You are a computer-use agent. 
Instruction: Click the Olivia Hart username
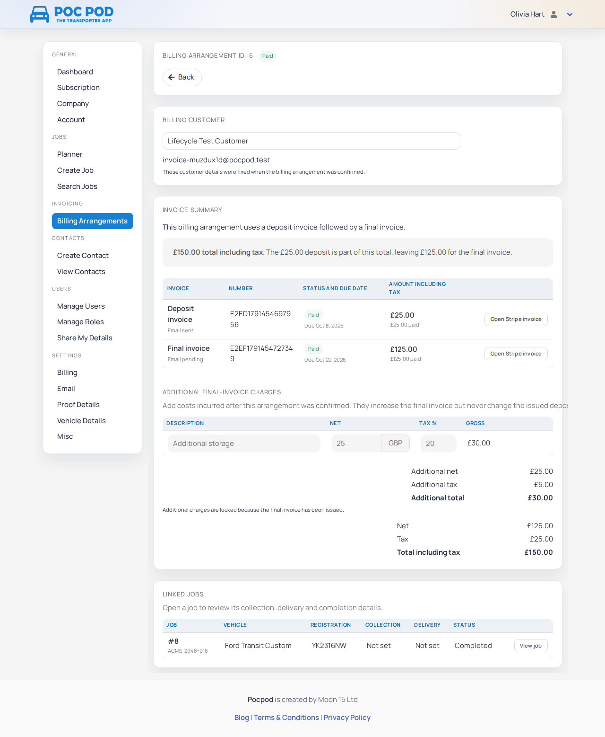point(527,14)
